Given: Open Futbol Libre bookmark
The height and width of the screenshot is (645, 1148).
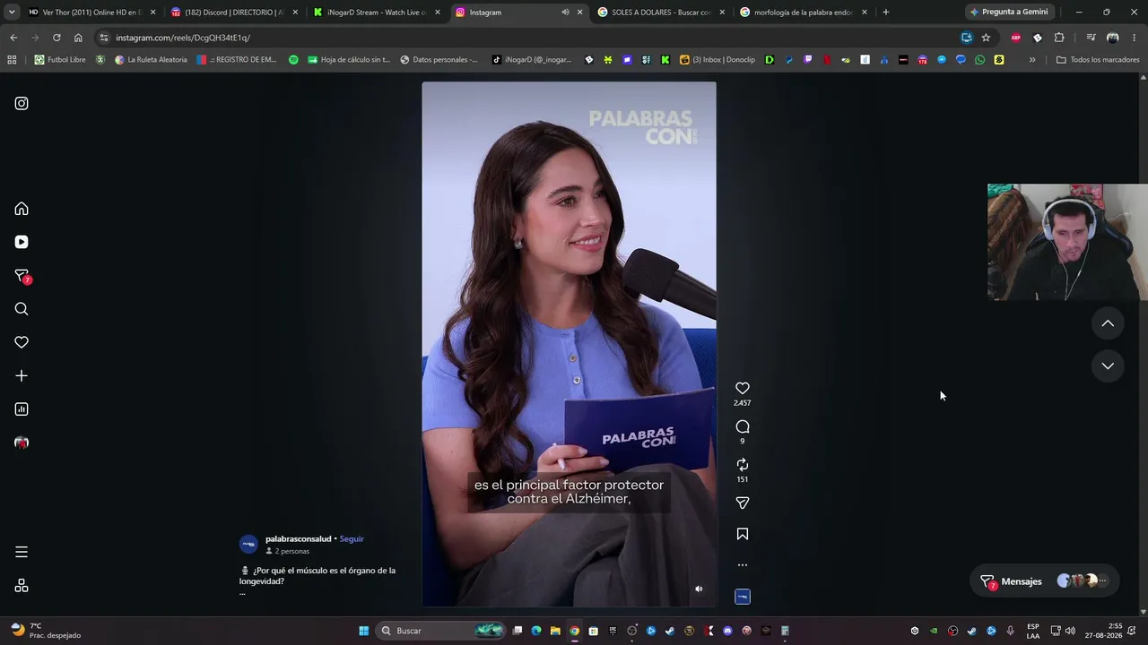Looking at the screenshot, I should point(60,60).
